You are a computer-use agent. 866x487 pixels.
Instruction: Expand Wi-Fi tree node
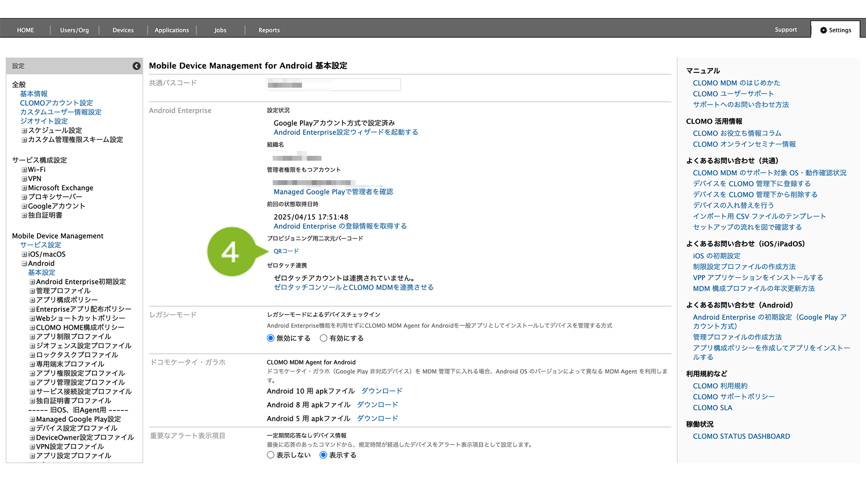point(24,170)
